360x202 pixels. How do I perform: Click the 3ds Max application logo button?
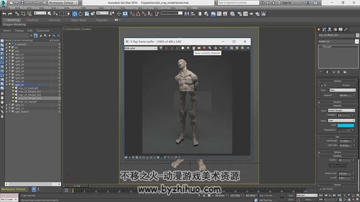tap(3, 3)
